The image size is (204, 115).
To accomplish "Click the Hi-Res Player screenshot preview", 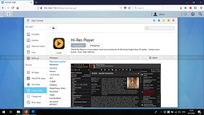I will coord(116,85).
